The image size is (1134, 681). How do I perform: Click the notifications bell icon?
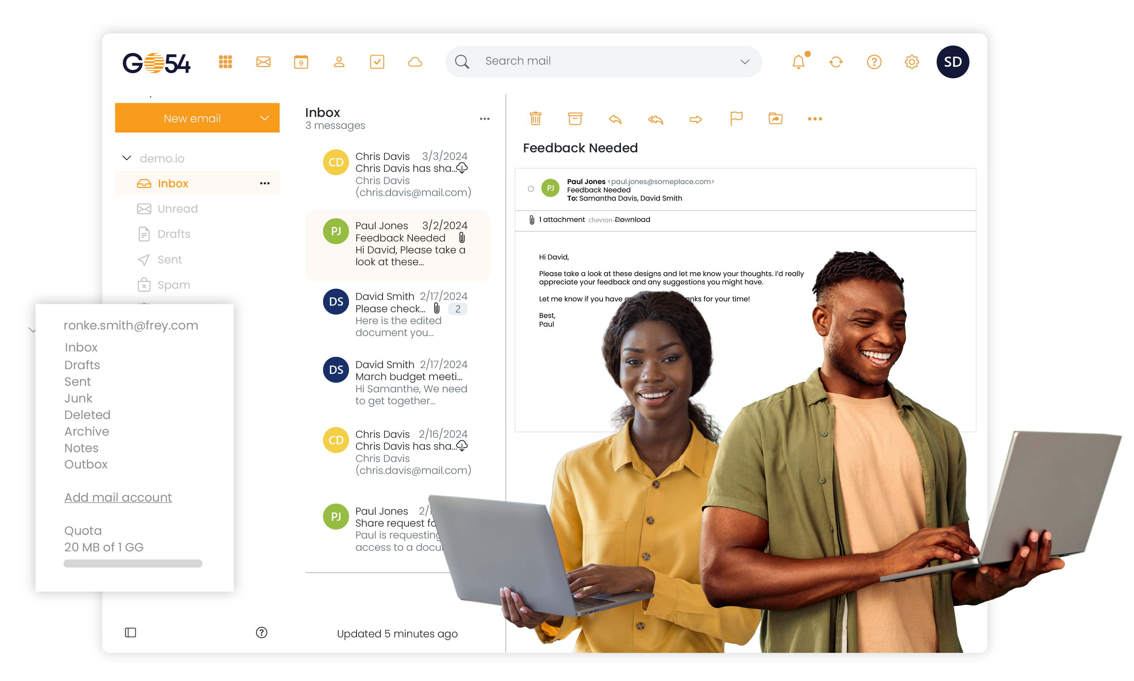pos(798,61)
